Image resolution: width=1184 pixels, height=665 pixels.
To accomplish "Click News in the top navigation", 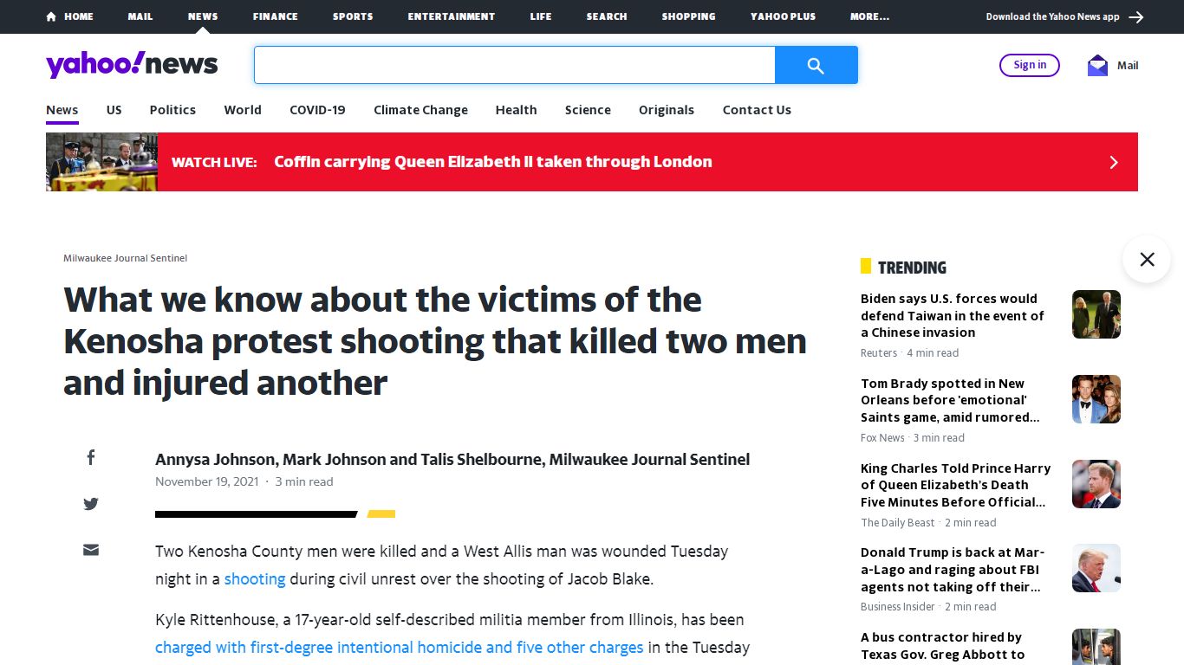I will 203,16.
